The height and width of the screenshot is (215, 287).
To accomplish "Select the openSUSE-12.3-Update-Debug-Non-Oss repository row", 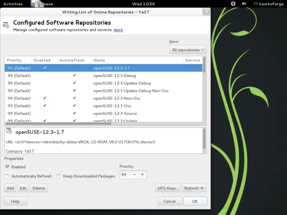I will coord(104,91).
